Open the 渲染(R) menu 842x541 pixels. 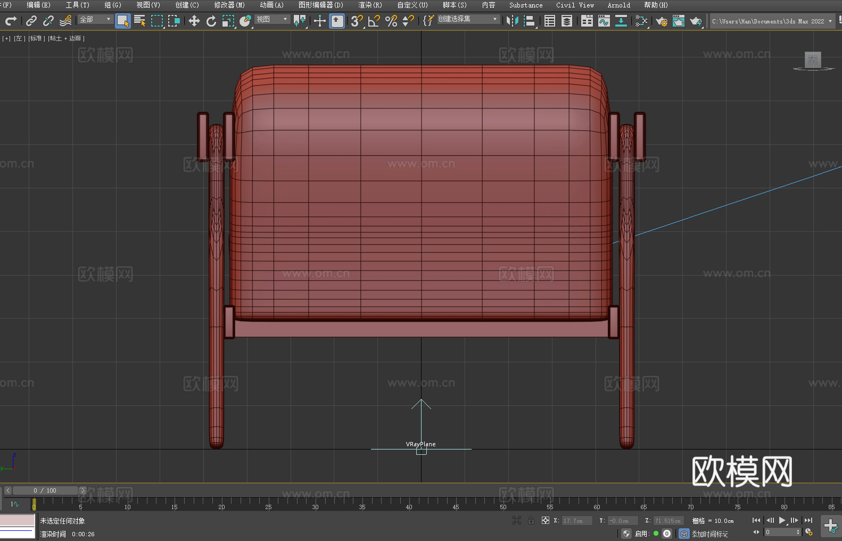(x=370, y=5)
